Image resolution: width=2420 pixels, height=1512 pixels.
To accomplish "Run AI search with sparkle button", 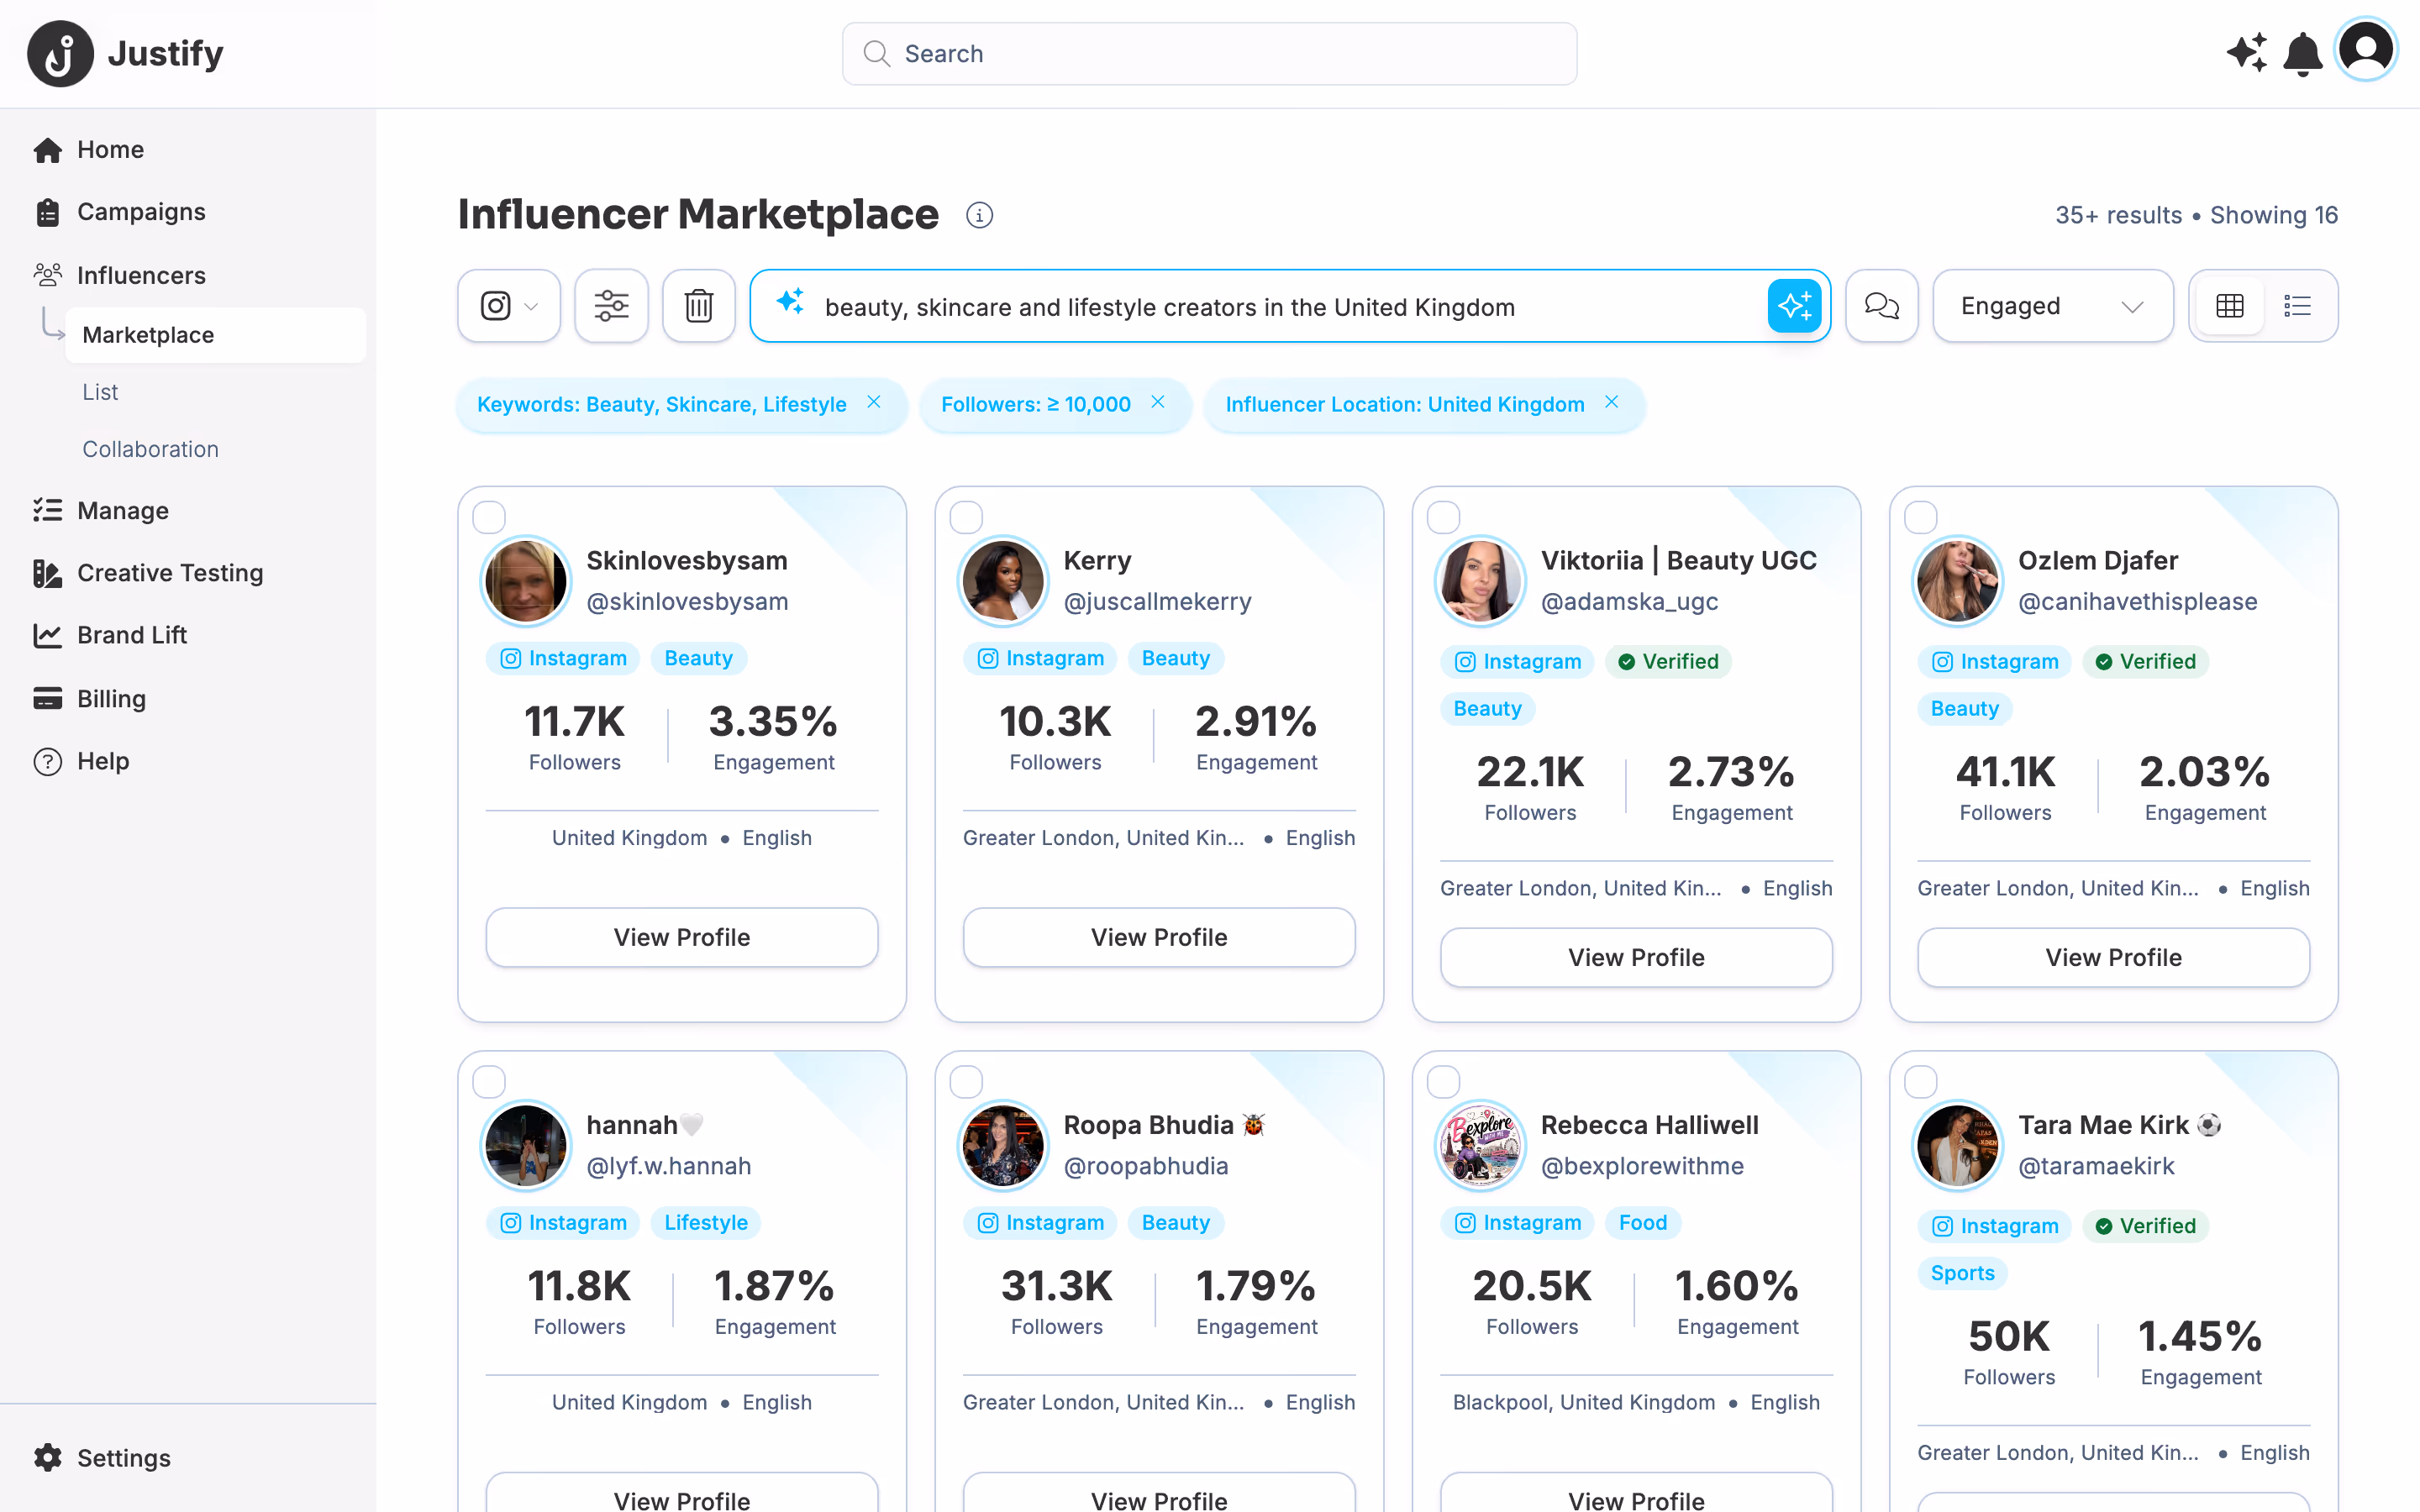I will click(1794, 306).
